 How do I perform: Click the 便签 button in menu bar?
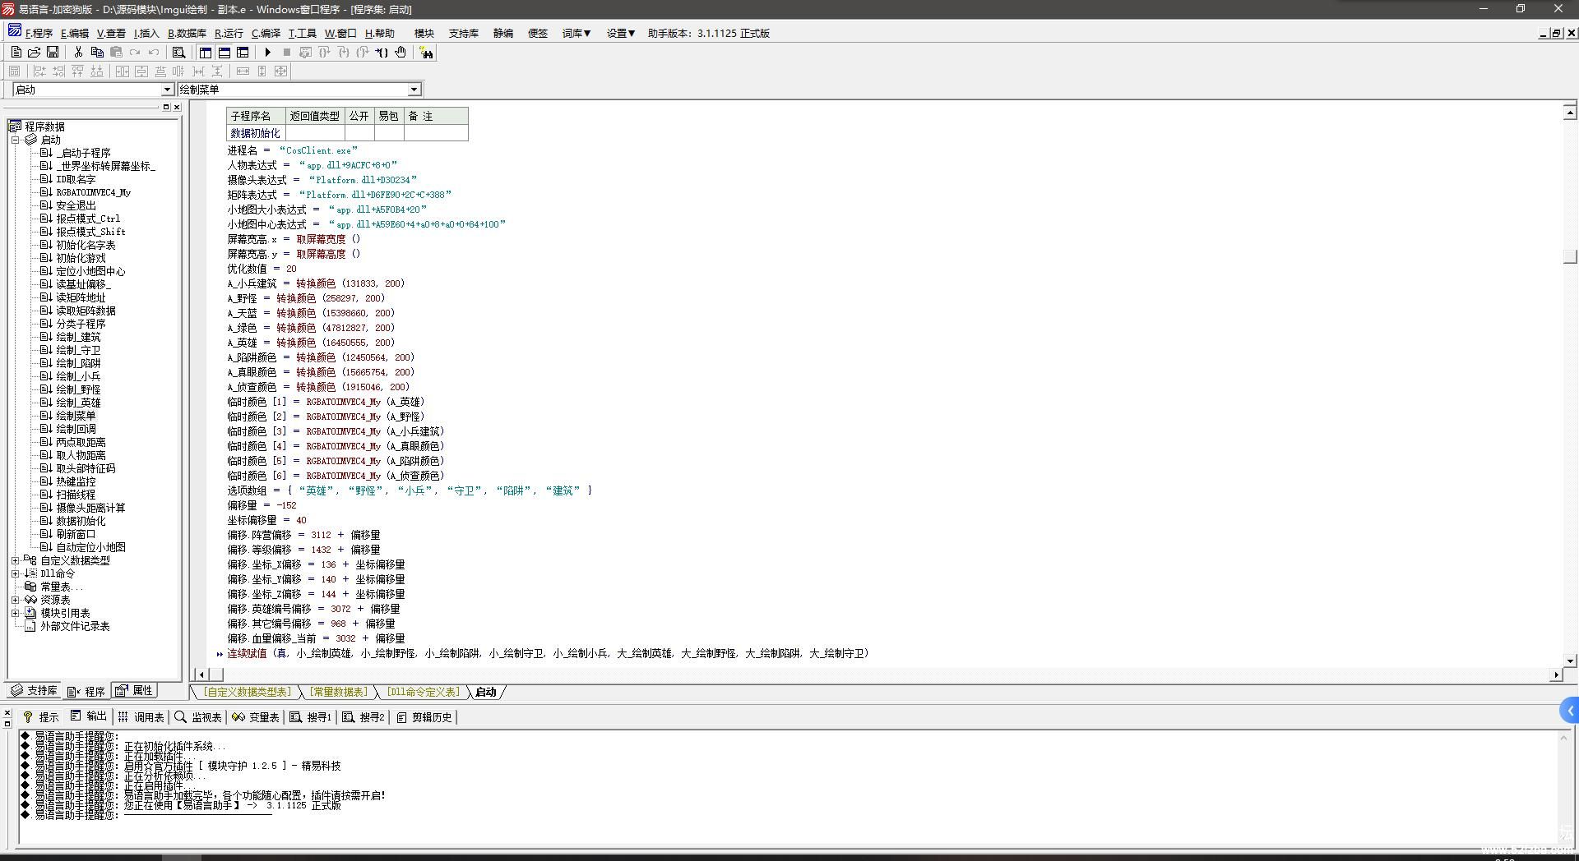[538, 34]
